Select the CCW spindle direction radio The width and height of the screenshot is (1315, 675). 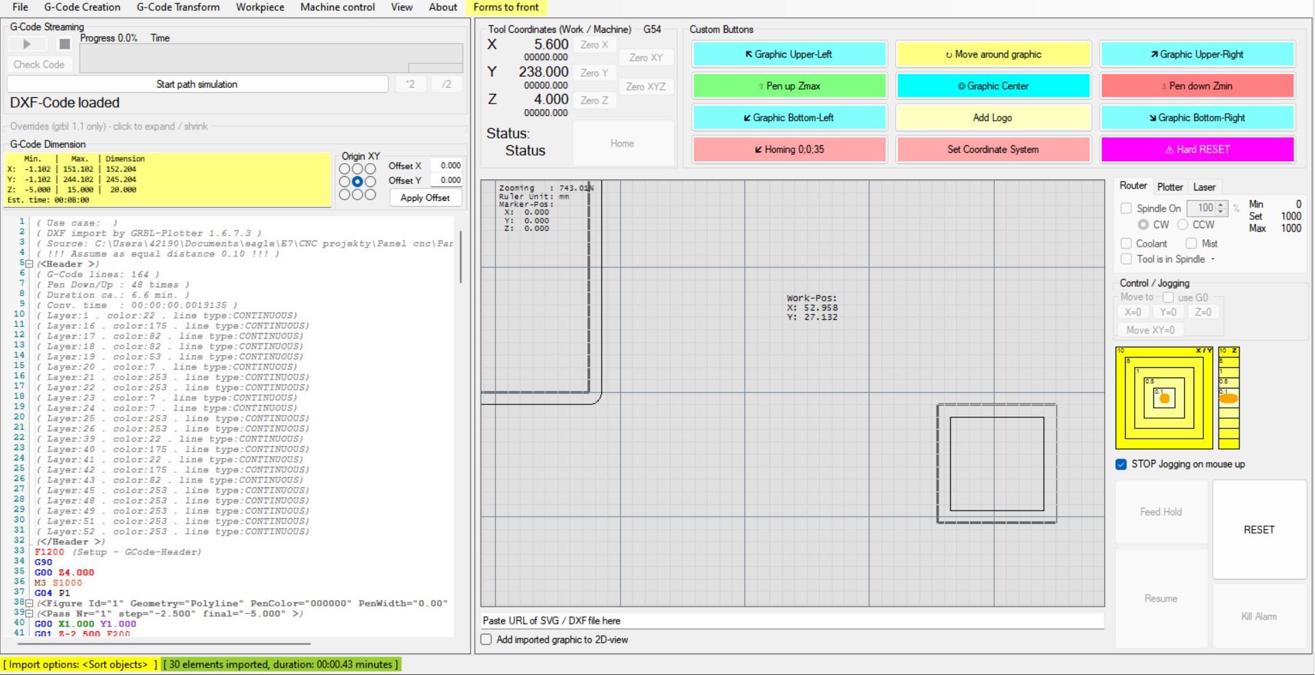click(x=1183, y=225)
